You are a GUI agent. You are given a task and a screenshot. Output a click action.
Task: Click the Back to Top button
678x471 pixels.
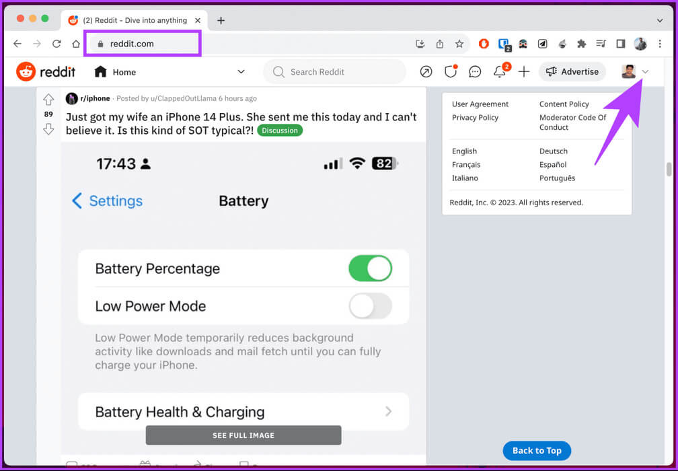tap(537, 451)
